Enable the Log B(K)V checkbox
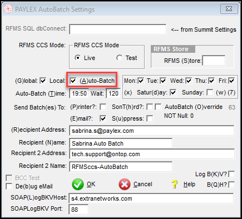 [x=231, y=174]
